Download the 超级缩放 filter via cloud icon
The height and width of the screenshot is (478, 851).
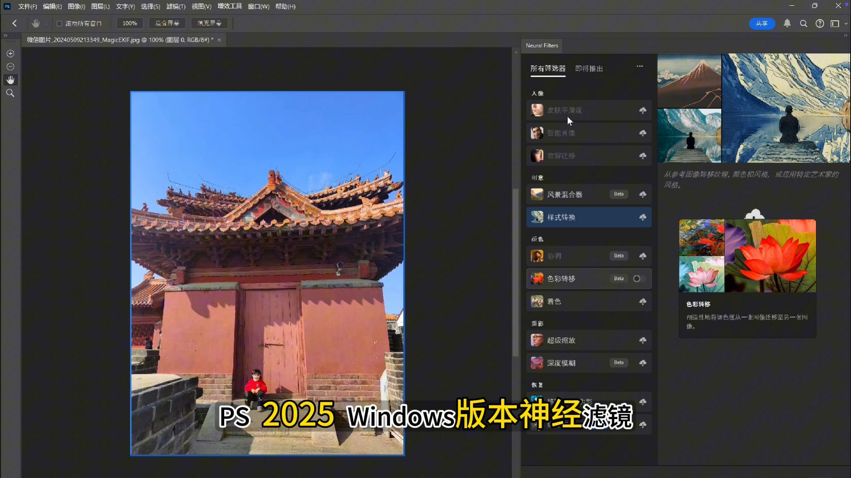pos(643,340)
